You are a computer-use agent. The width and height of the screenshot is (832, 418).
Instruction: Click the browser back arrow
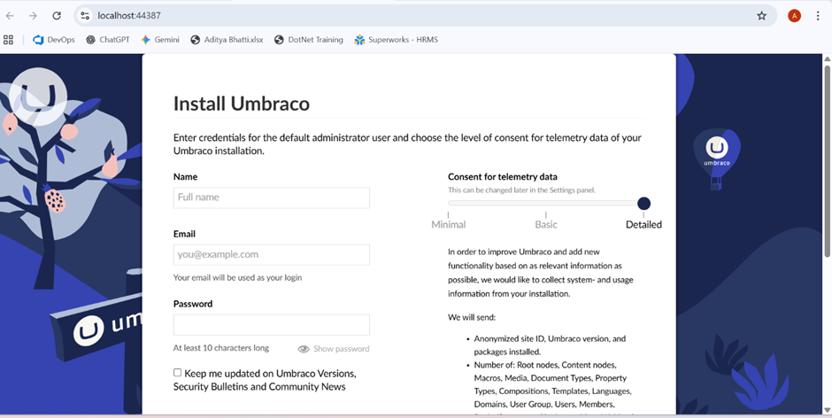point(11,16)
